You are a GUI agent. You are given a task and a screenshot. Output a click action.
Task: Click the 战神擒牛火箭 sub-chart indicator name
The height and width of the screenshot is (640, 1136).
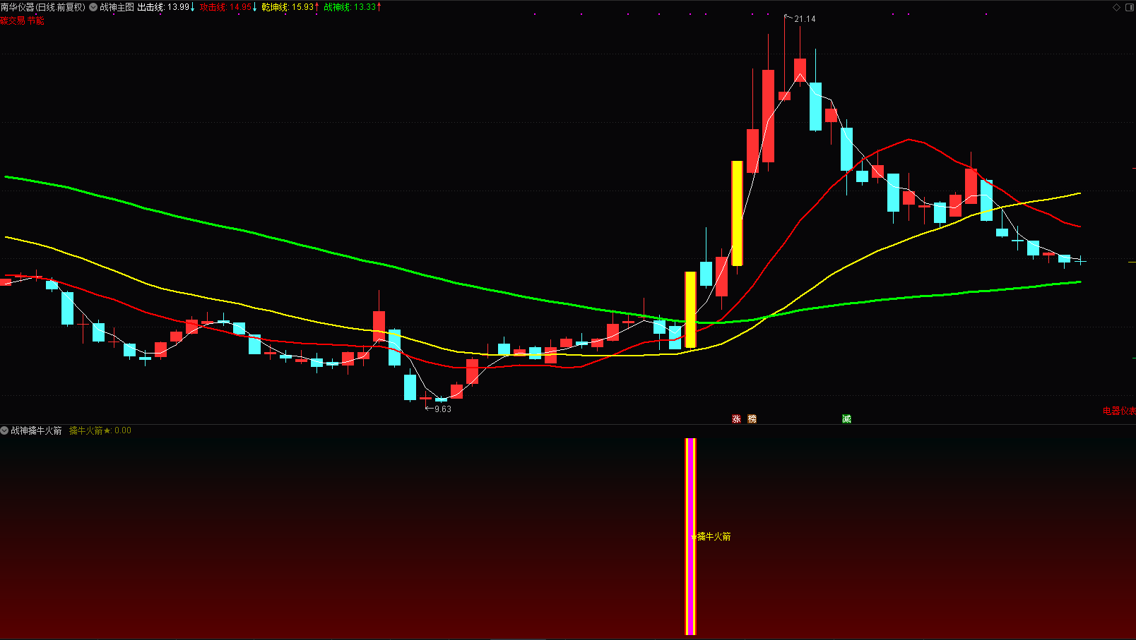(x=37, y=430)
